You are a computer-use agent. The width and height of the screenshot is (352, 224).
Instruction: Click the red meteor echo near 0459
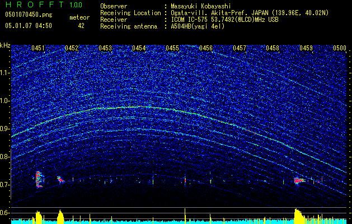point(299,180)
